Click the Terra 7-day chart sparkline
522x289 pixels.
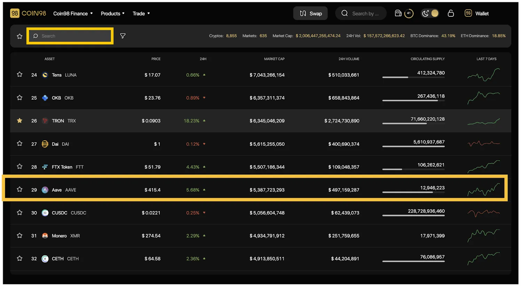coord(484,75)
